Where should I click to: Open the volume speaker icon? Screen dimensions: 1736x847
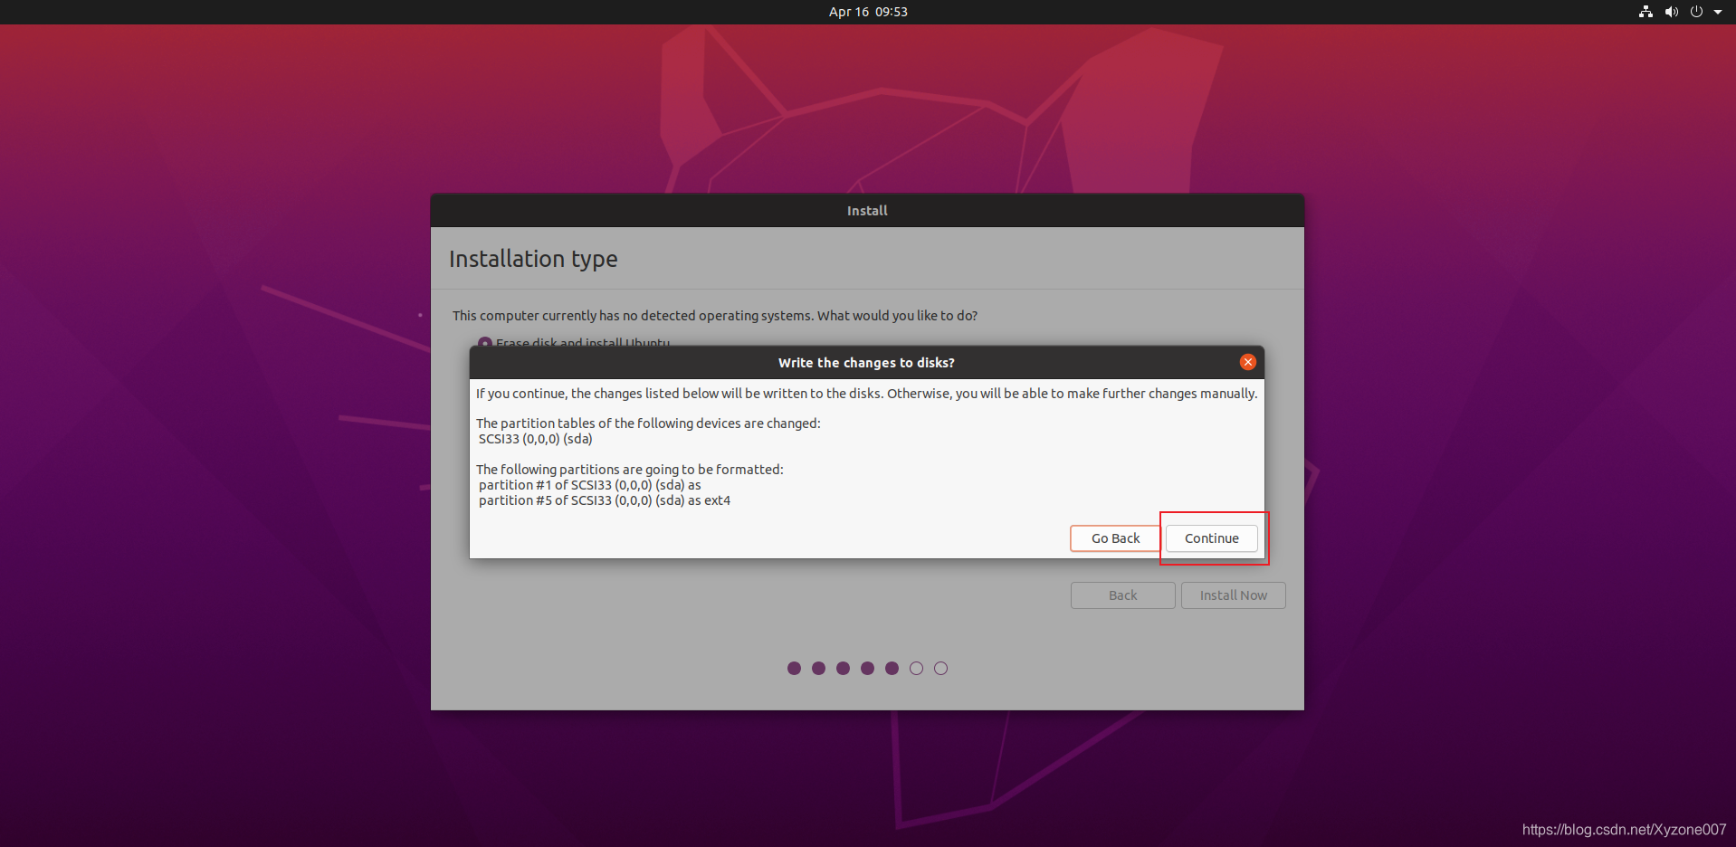tap(1671, 12)
